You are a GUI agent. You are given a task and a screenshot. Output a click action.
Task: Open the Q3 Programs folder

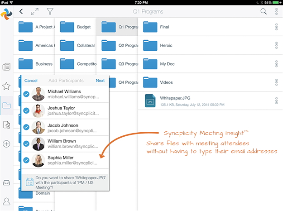(x=117, y=64)
